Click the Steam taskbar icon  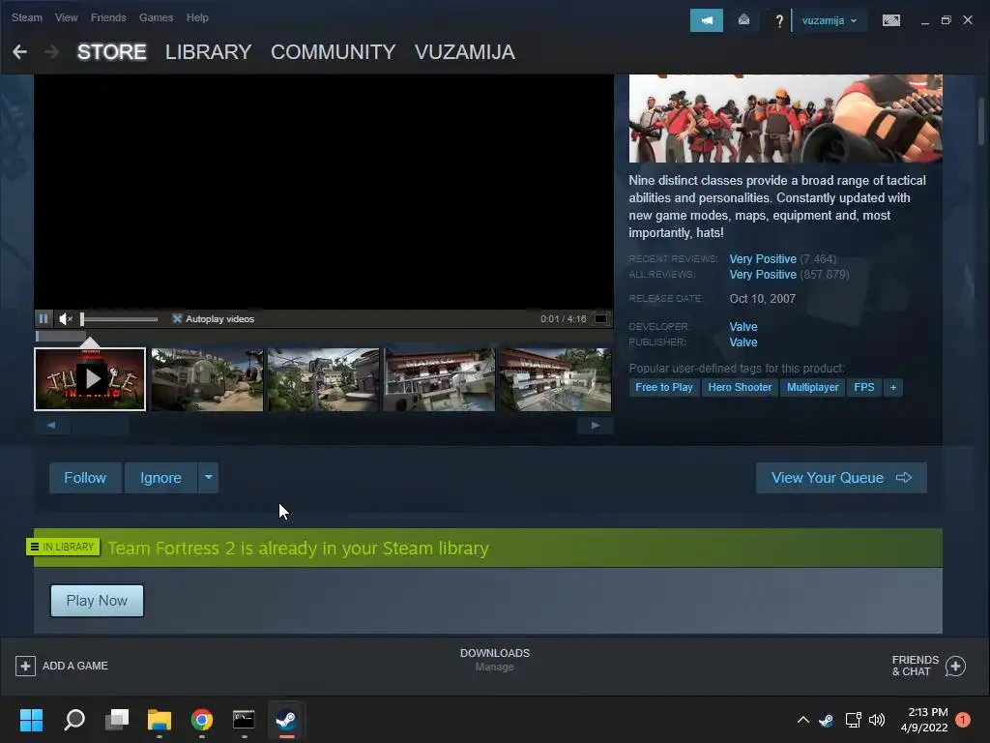coord(286,720)
